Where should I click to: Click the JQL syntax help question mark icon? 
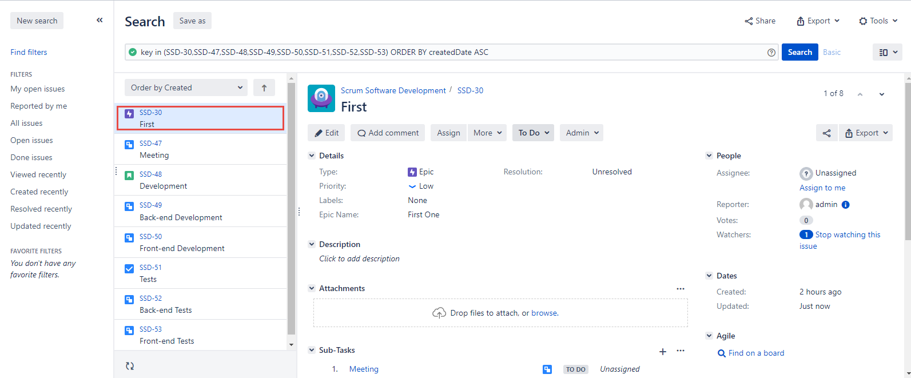click(x=771, y=53)
